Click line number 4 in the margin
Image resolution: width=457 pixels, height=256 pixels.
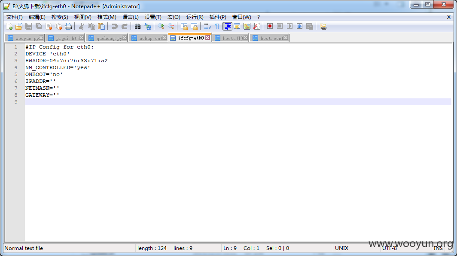16,67
